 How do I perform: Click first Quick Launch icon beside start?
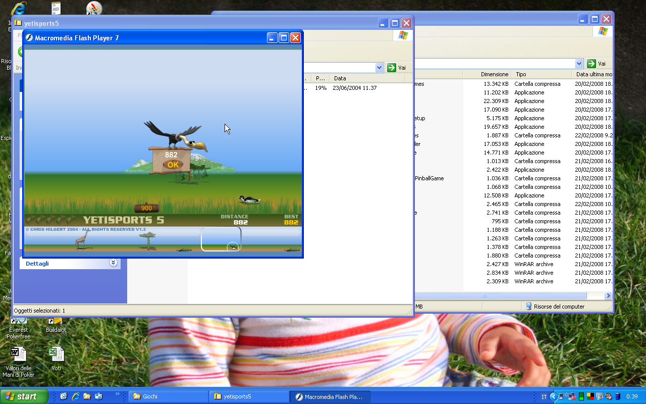pos(64,396)
